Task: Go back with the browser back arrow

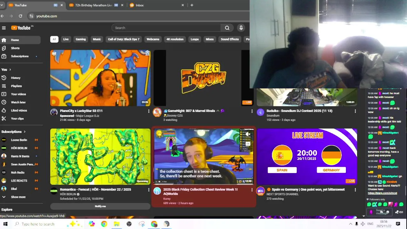Action: [x=2, y=16]
